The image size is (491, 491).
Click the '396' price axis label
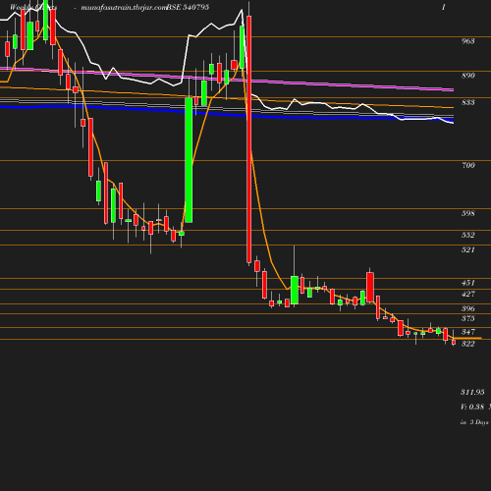click(x=468, y=308)
